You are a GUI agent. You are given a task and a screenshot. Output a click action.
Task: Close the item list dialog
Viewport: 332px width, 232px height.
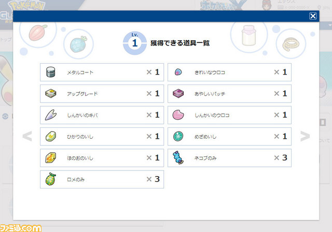(313, 16)
